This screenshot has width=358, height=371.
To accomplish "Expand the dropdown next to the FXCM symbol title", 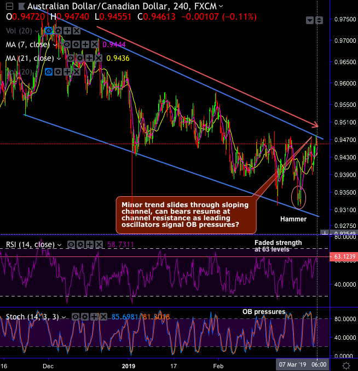I will coord(221,6).
